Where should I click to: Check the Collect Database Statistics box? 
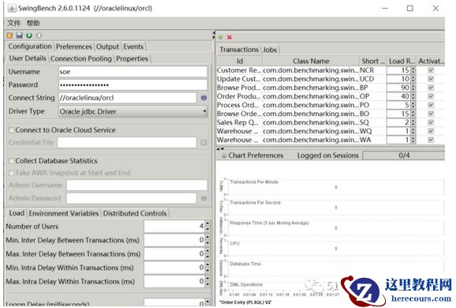[11, 161]
